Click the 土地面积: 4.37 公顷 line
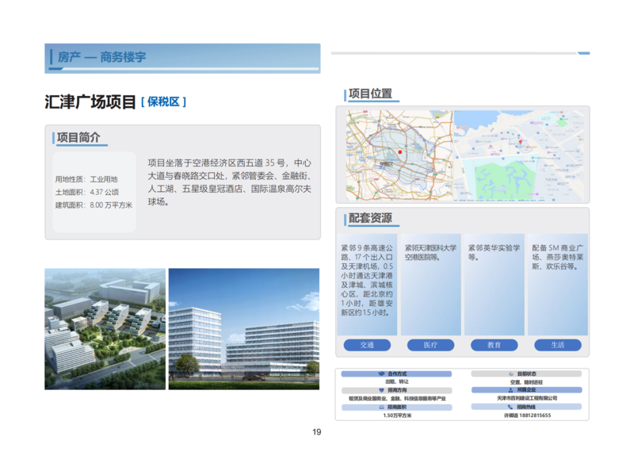Viewport: 634px width, 471px height. pyautogui.click(x=87, y=192)
